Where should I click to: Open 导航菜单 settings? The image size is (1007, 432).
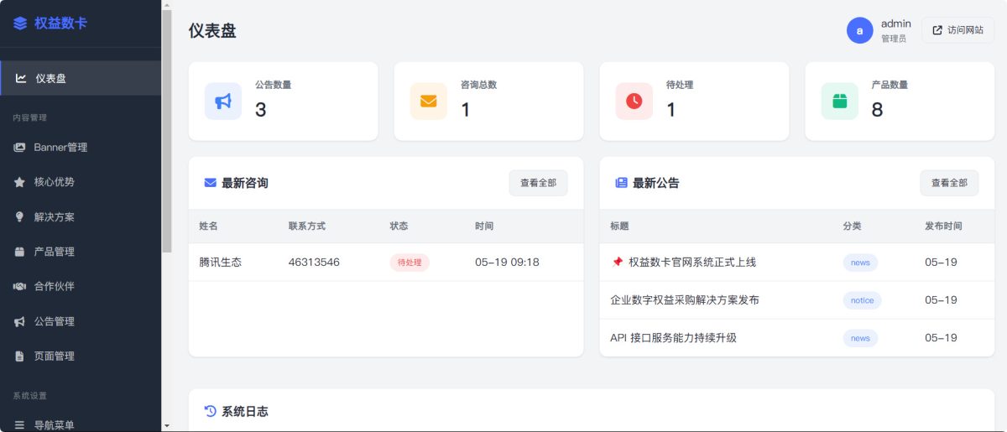pos(81,425)
